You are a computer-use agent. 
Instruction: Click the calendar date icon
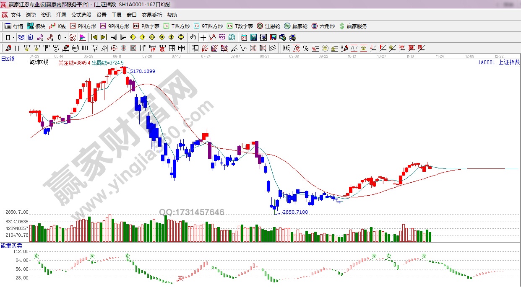click(x=244, y=37)
